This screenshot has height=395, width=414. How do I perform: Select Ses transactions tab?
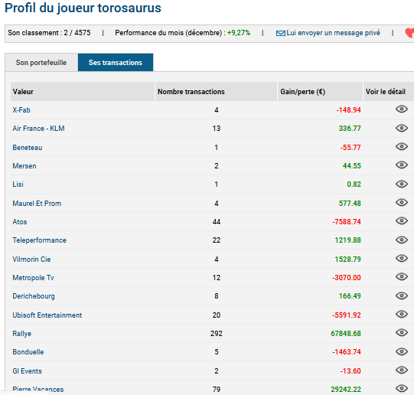coord(116,63)
